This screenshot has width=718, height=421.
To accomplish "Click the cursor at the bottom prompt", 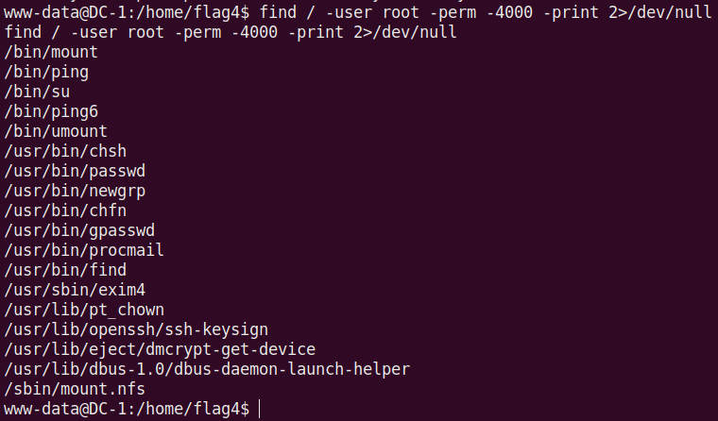I will (259, 409).
